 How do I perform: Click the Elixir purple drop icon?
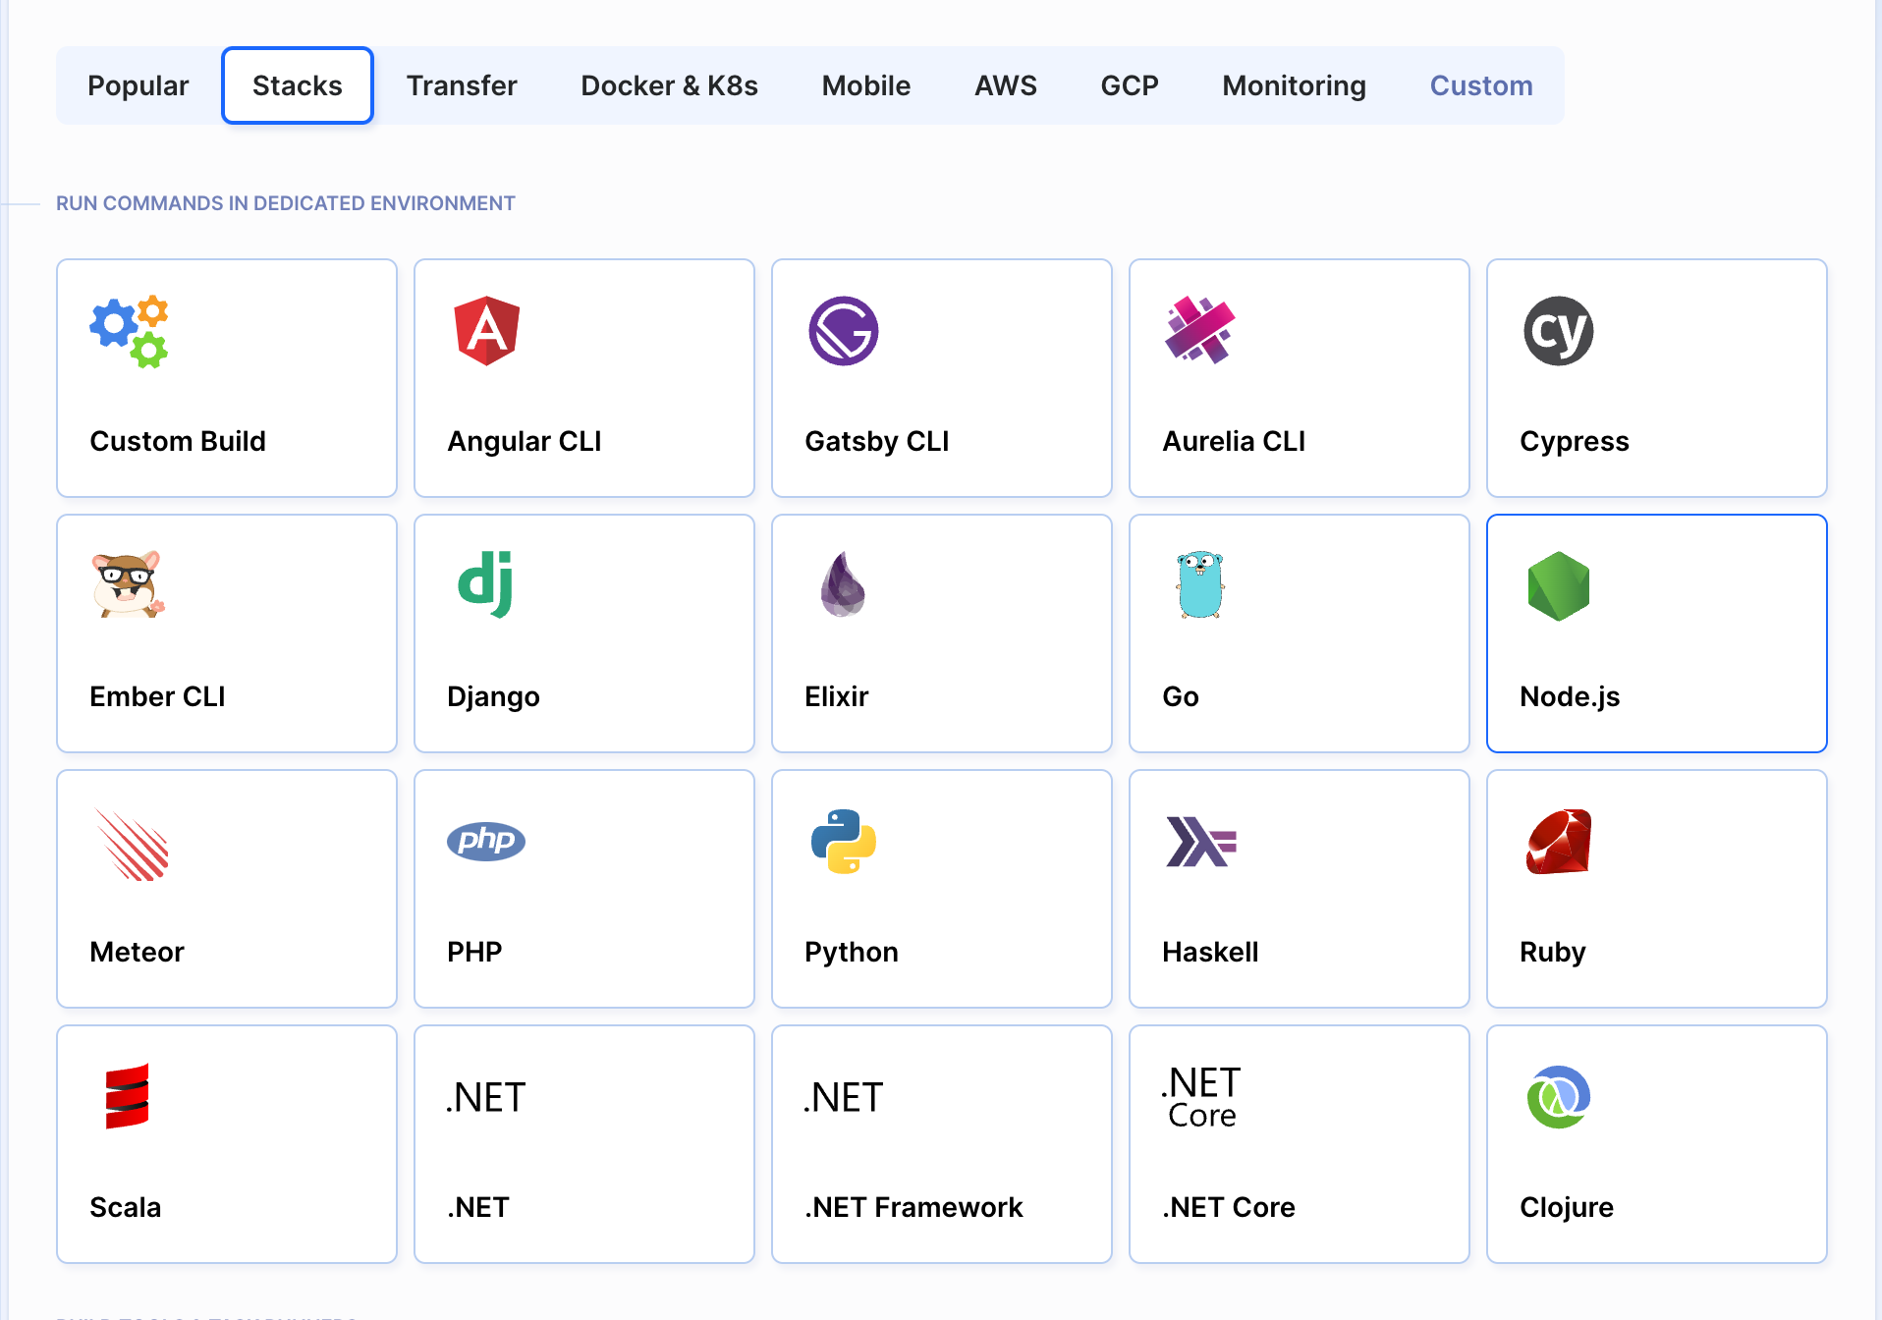click(x=843, y=584)
